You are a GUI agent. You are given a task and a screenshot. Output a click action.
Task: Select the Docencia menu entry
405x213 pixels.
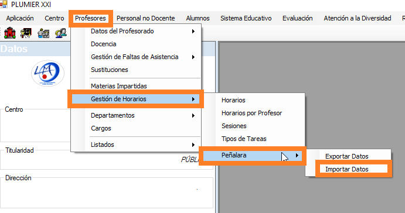pyautogui.click(x=136, y=44)
